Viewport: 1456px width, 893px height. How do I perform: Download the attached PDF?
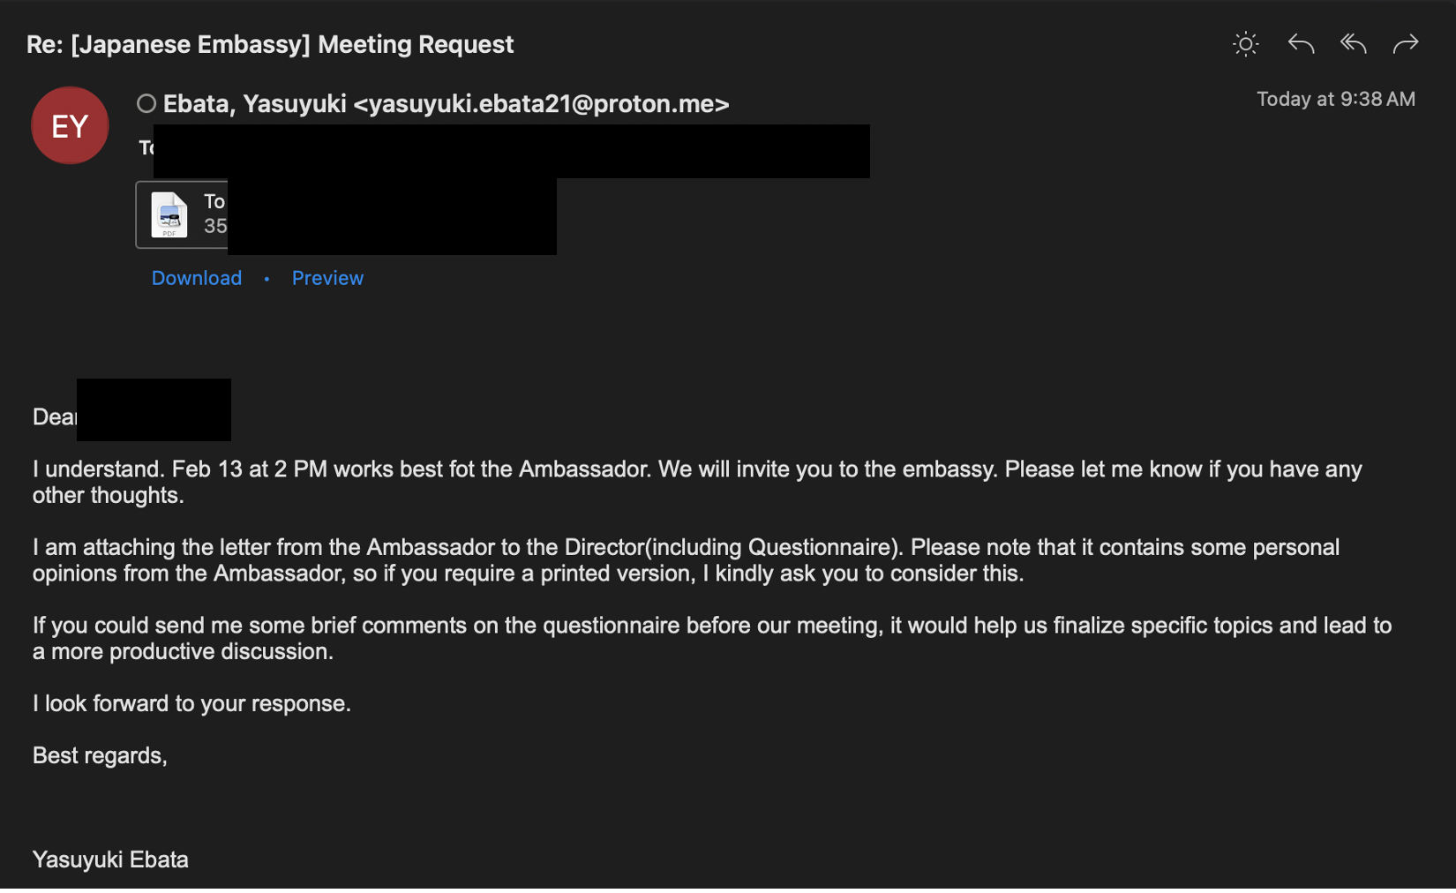coord(196,278)
